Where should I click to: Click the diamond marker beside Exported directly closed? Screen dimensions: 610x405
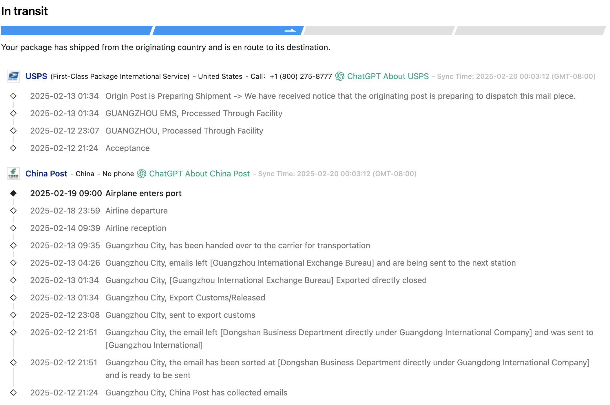(13, 280)
